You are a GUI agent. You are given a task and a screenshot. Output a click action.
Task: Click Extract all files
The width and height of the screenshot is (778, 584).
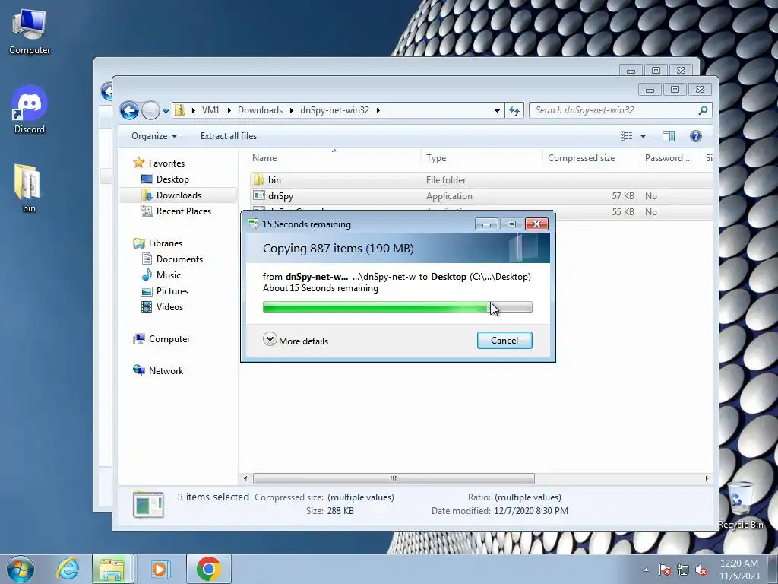229,136
